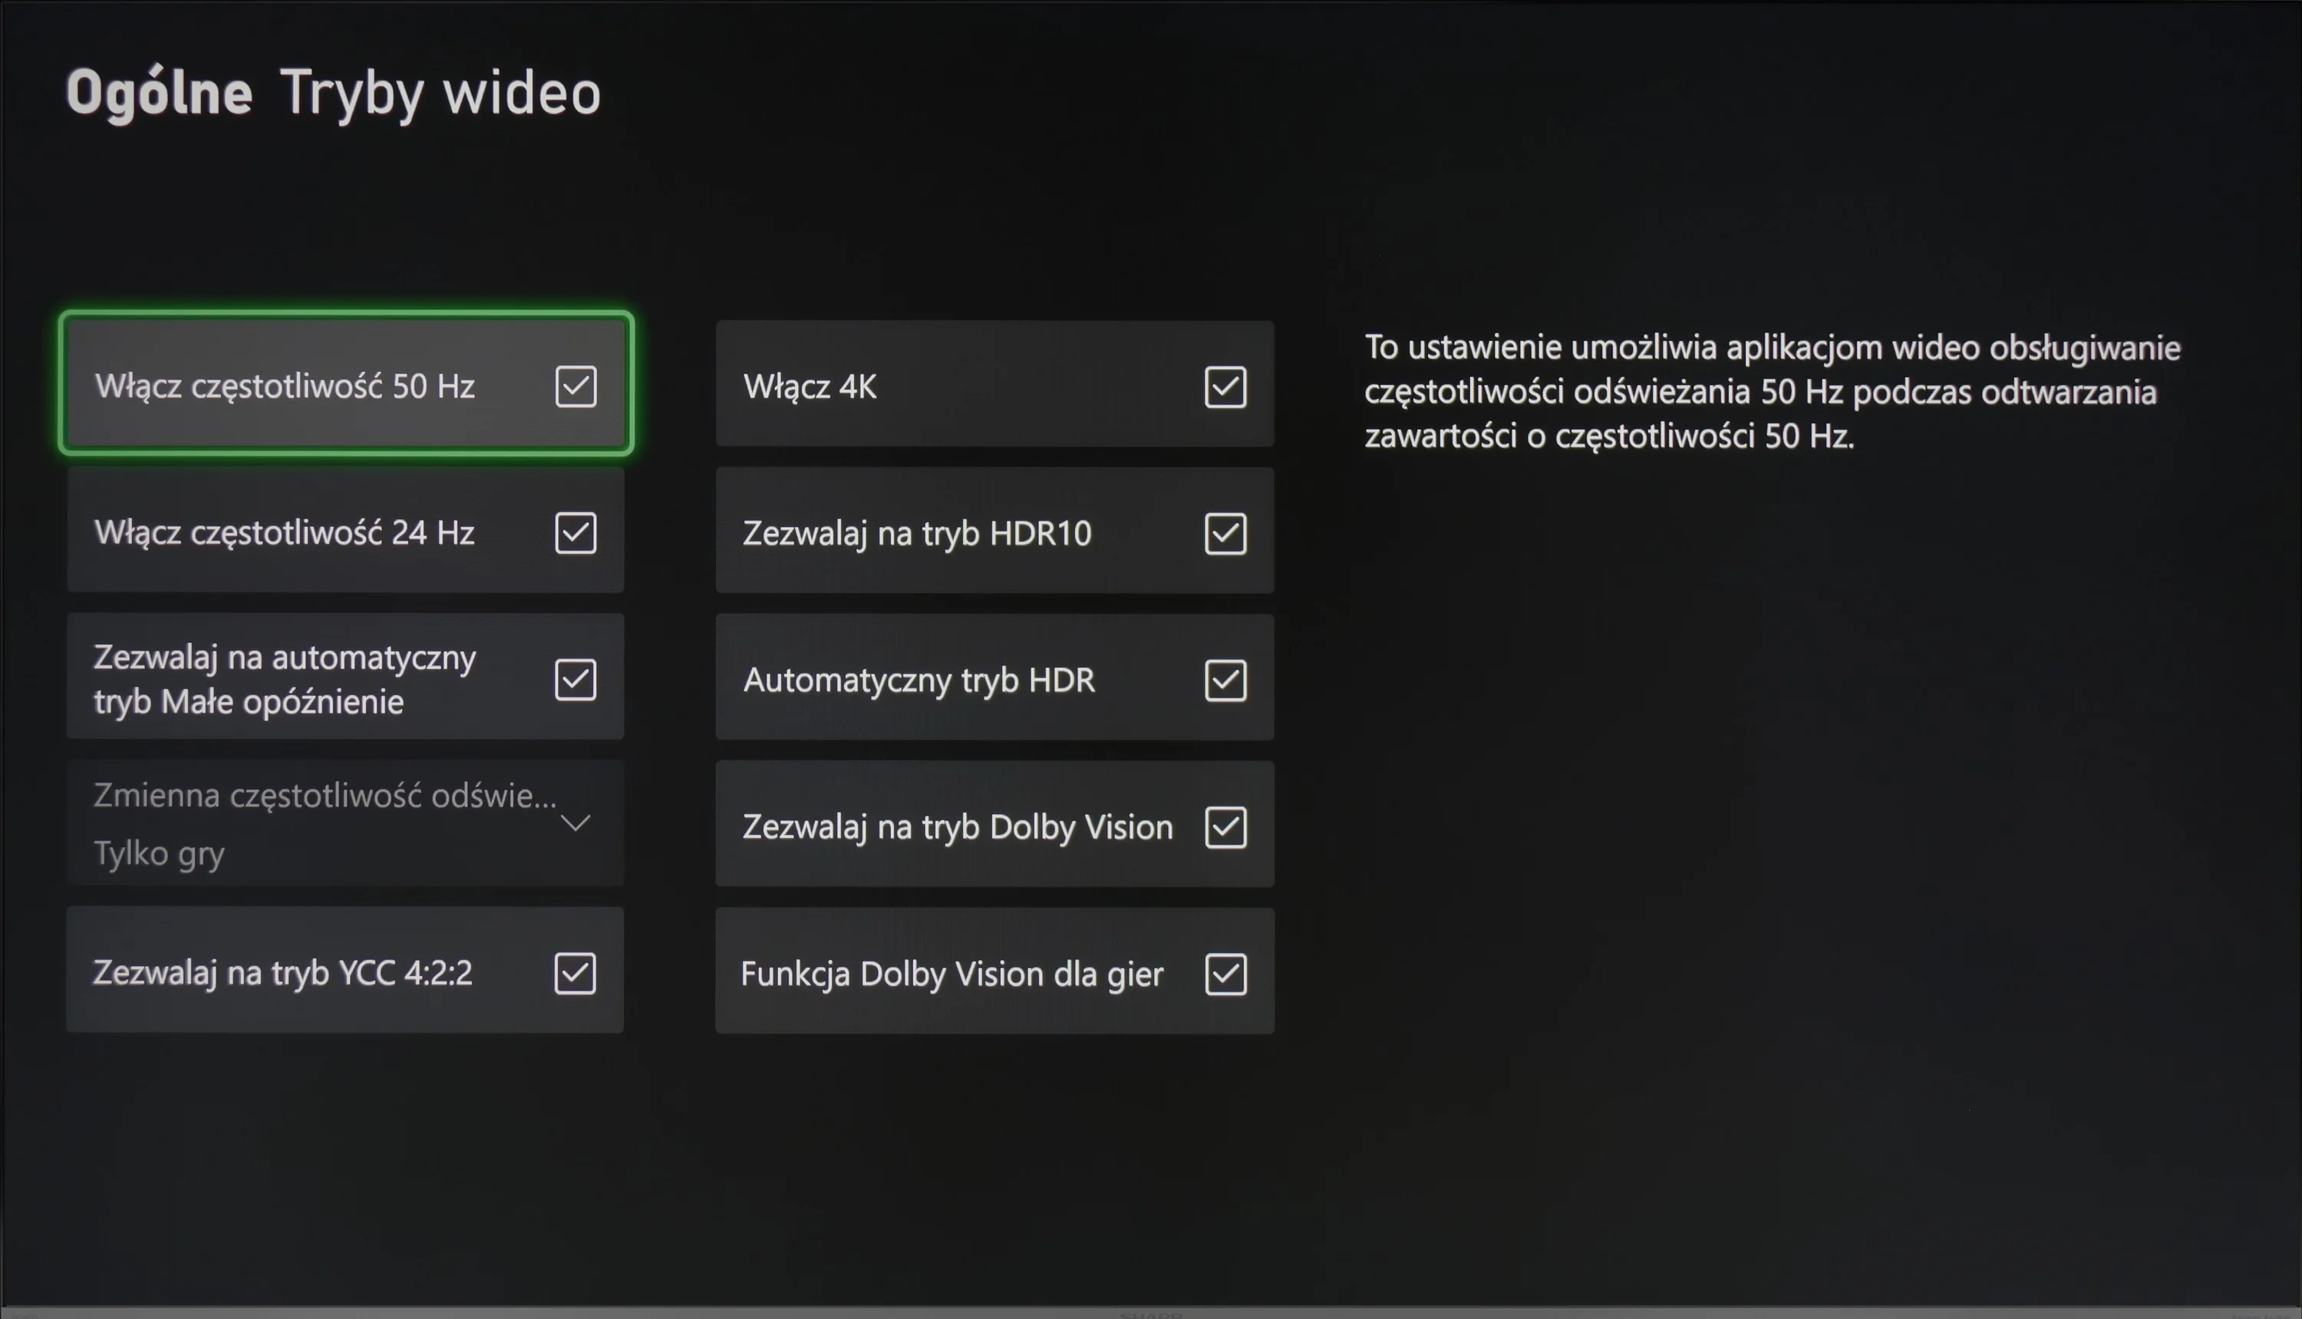This screenshot has width=2302, height=1319.
Task: Select the Zezwalaj na tryb HDR10 label
Action: [x=917, y=533]
